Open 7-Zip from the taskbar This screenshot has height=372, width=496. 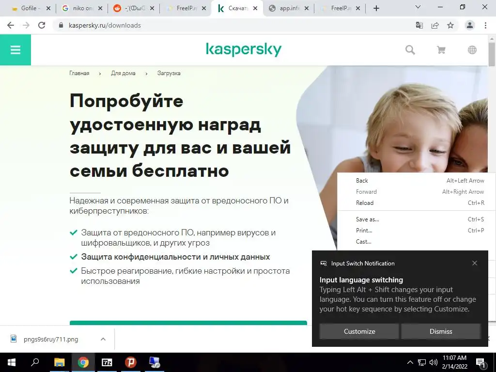107,362
